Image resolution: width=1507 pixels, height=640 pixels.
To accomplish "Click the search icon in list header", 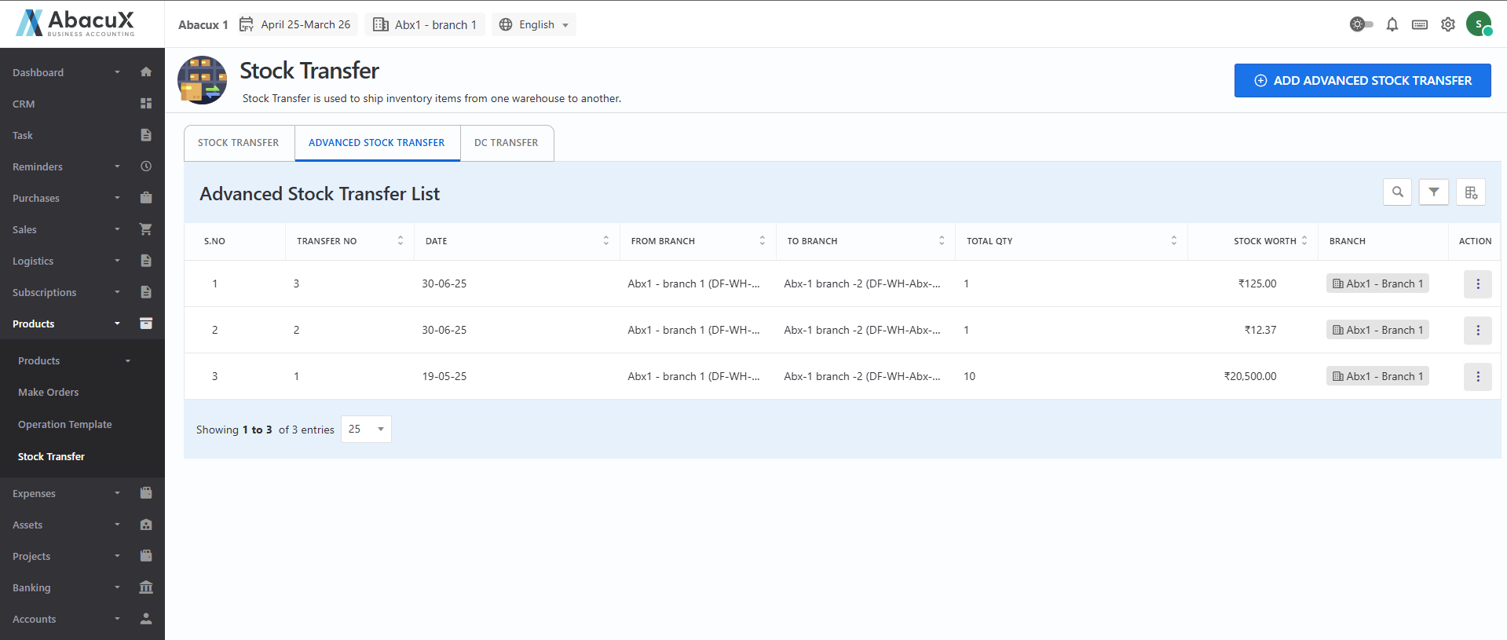I will tap(1397, 192).
